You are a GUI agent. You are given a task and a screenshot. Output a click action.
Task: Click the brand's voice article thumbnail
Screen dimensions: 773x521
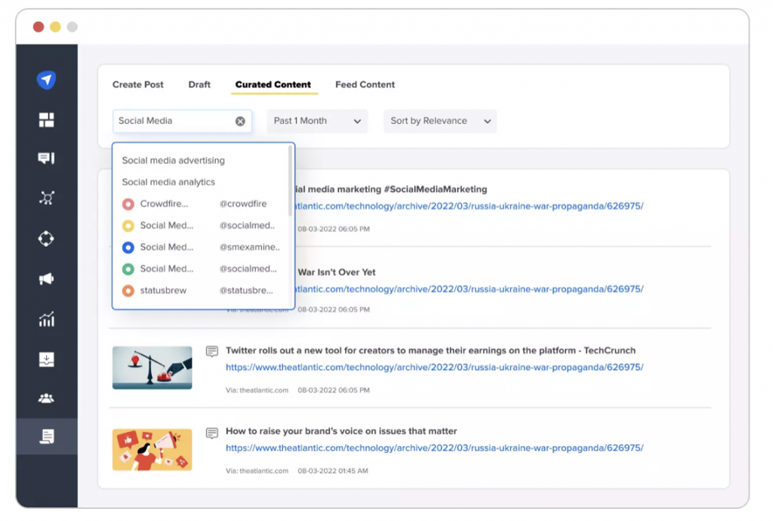click(152, 450)
